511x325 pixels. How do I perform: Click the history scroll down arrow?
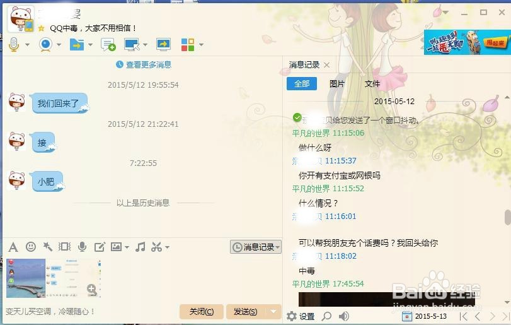(507, 302)
